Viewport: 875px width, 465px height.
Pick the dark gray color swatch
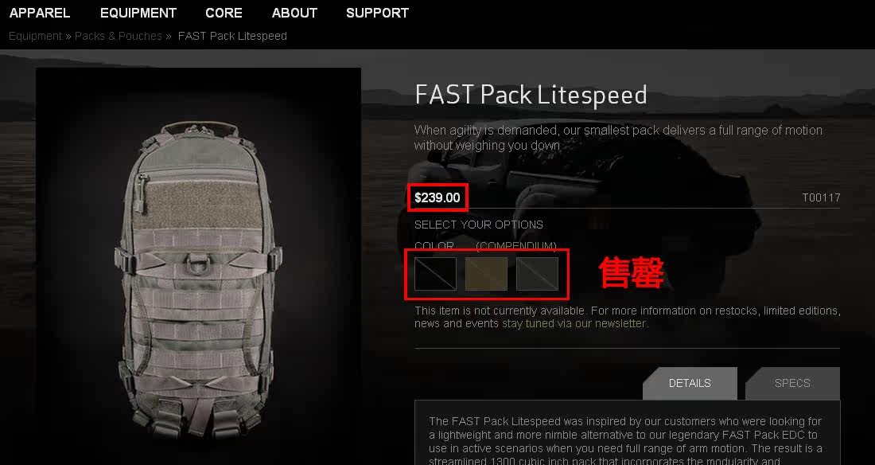pyautogui.click(x=538, y=274)
